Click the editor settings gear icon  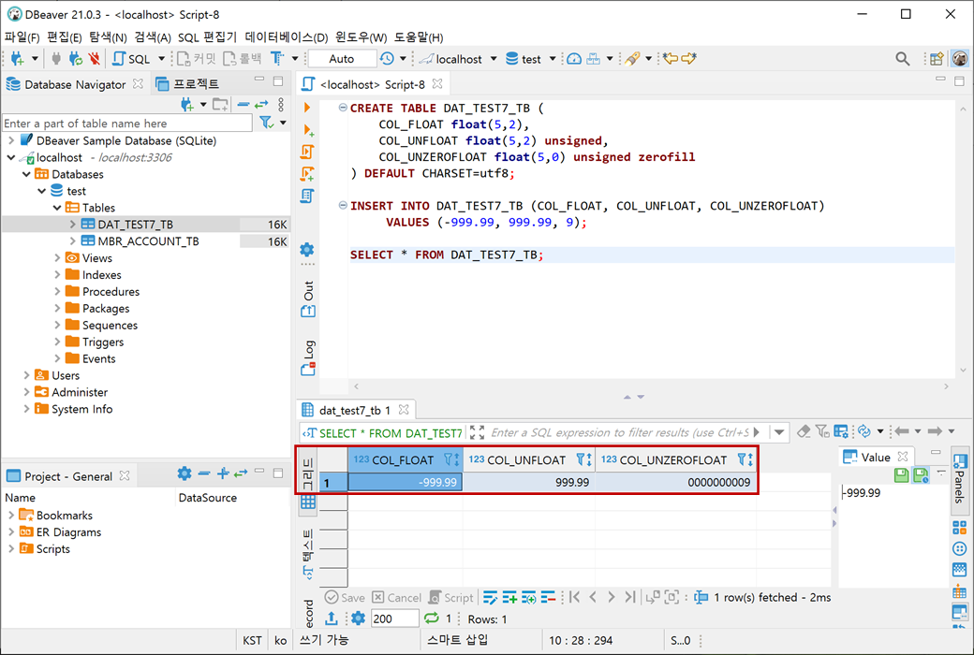[x=307, y=250]
